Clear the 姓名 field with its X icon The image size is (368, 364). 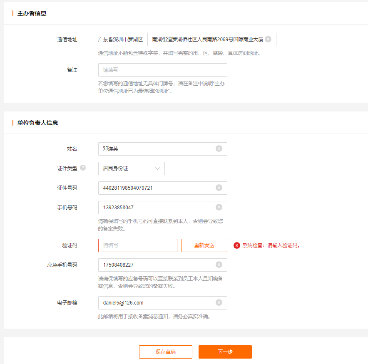(x=219, y=149)
